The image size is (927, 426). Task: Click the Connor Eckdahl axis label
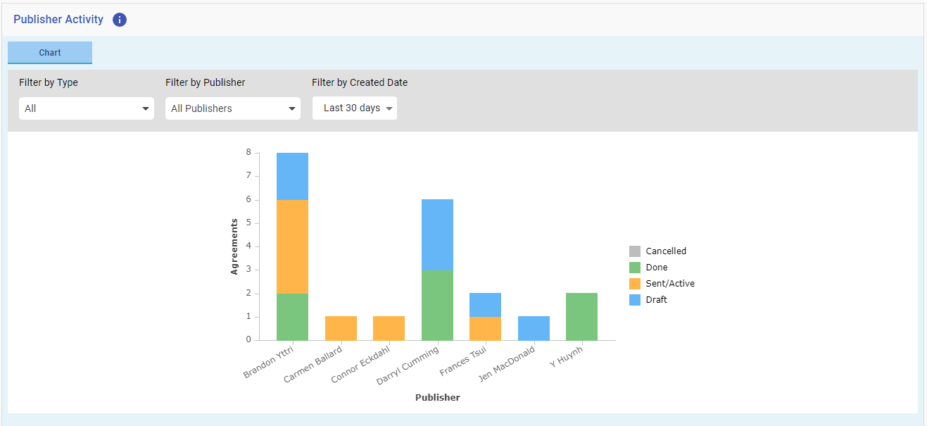click(x=361, y=364)
